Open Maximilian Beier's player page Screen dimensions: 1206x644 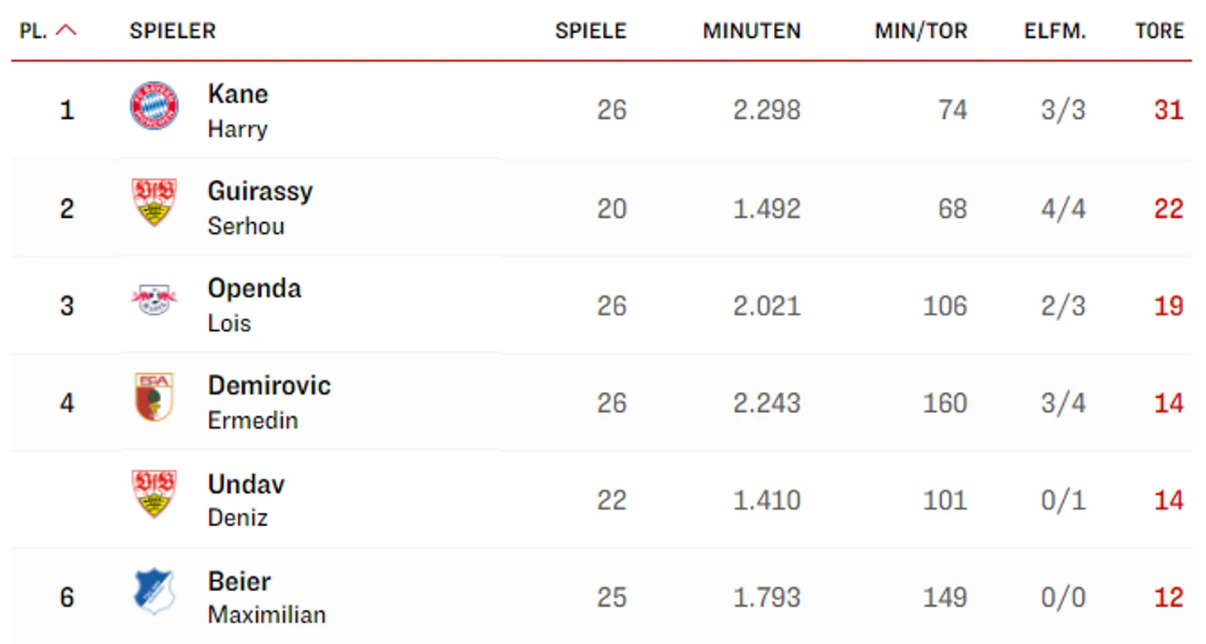click(267, 598)
